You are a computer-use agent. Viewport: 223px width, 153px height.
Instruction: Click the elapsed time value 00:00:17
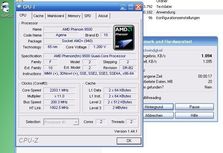click(205, 76)
